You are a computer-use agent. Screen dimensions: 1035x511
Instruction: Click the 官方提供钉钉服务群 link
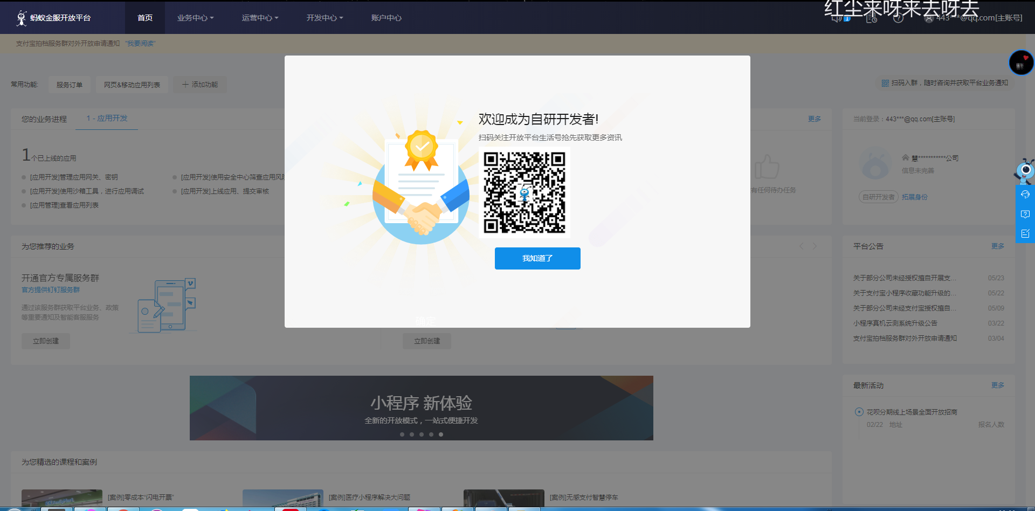(51, 290)
